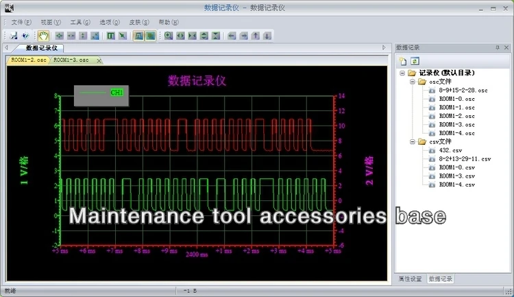Switch to the ROOM1-3.osc tab
This screenshot has width=514, height=297.
point(71,60)
